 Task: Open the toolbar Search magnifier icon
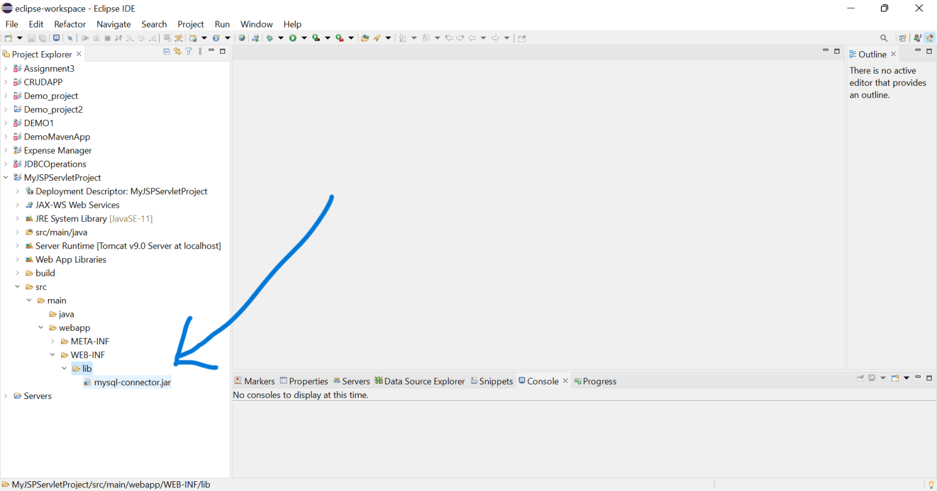pyautogui.click(x=883, y=38)
